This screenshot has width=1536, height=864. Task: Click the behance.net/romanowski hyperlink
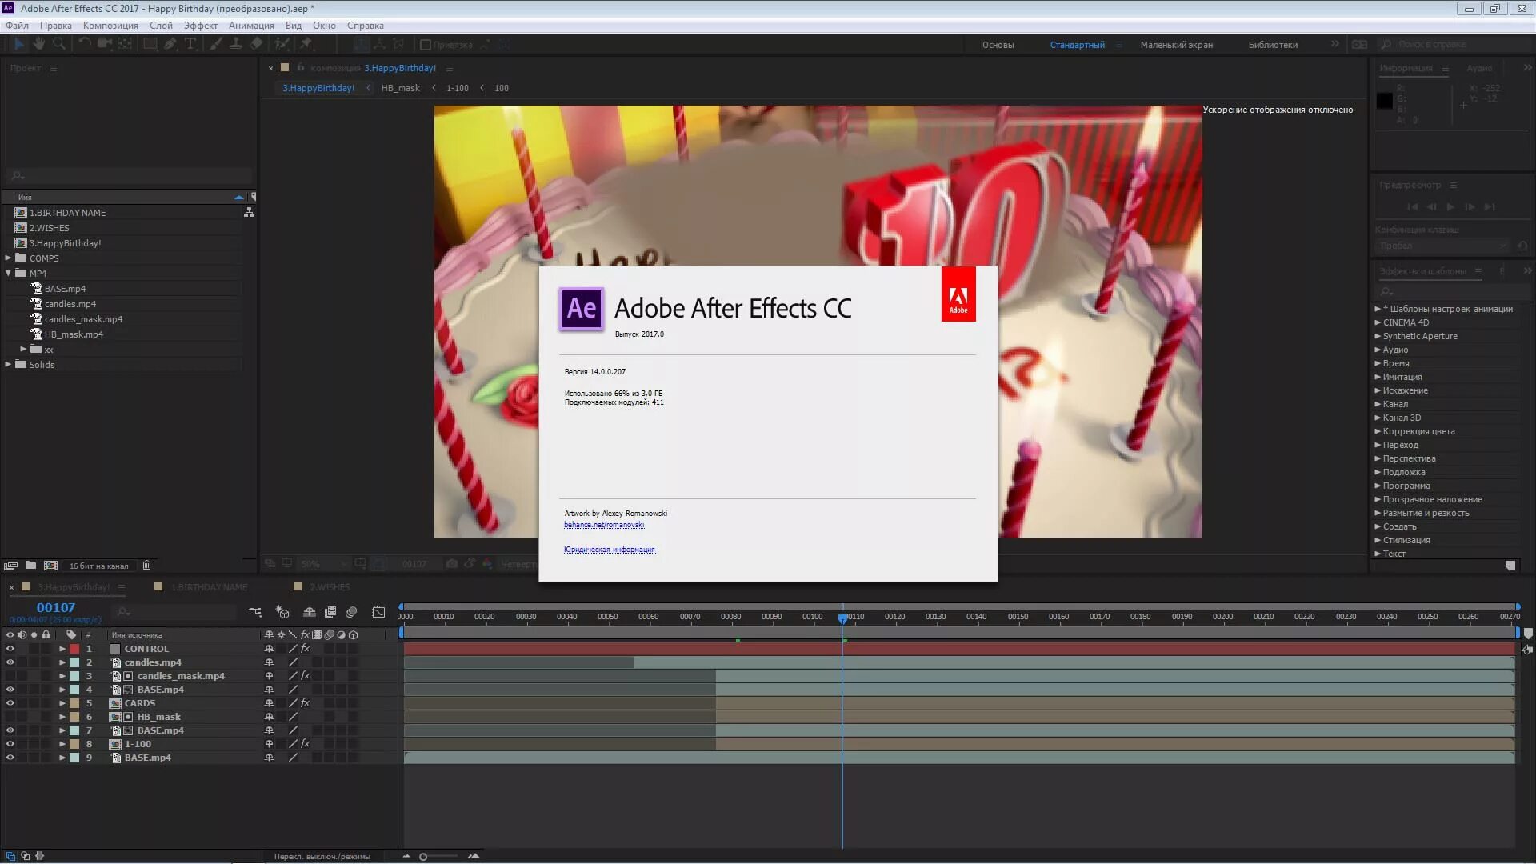pyautogui.click(x=603, y=524)
